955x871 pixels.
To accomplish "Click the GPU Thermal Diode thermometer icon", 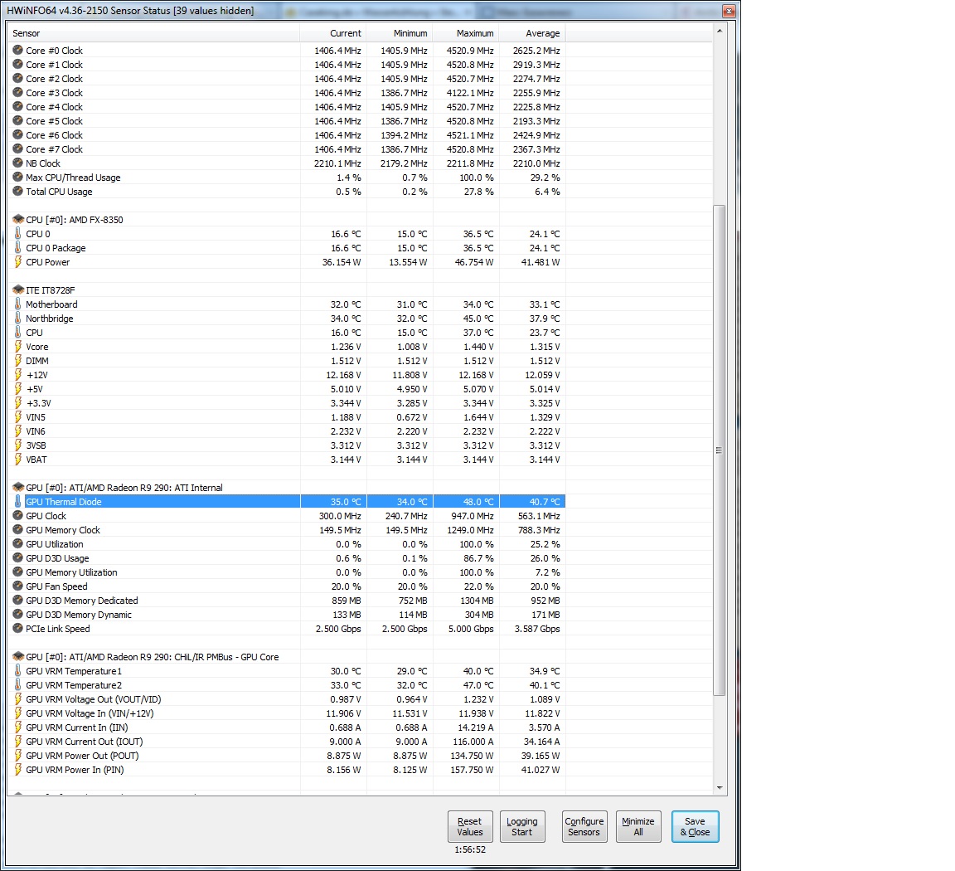I will tap(17, 502).
